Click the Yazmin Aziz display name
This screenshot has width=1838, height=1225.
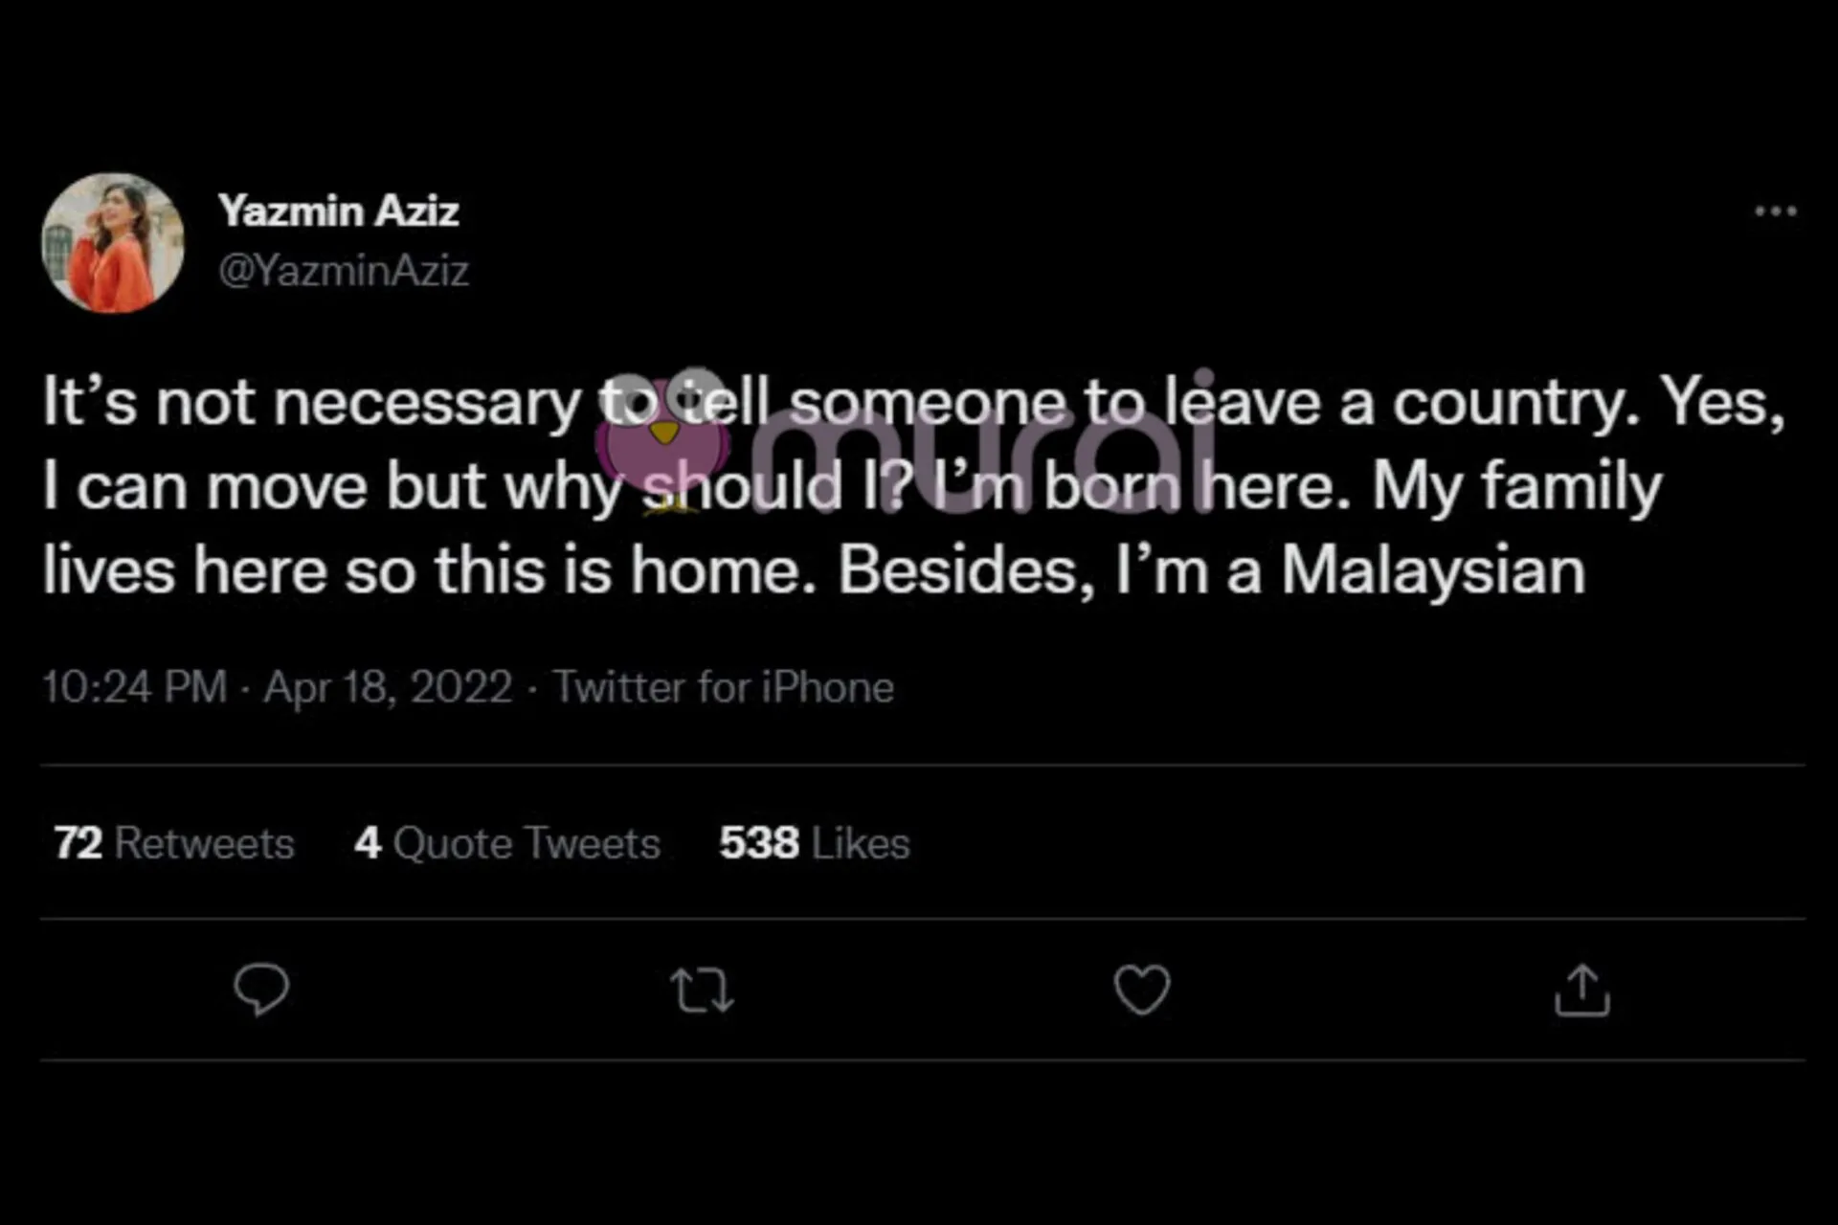[x=339, y=212]
